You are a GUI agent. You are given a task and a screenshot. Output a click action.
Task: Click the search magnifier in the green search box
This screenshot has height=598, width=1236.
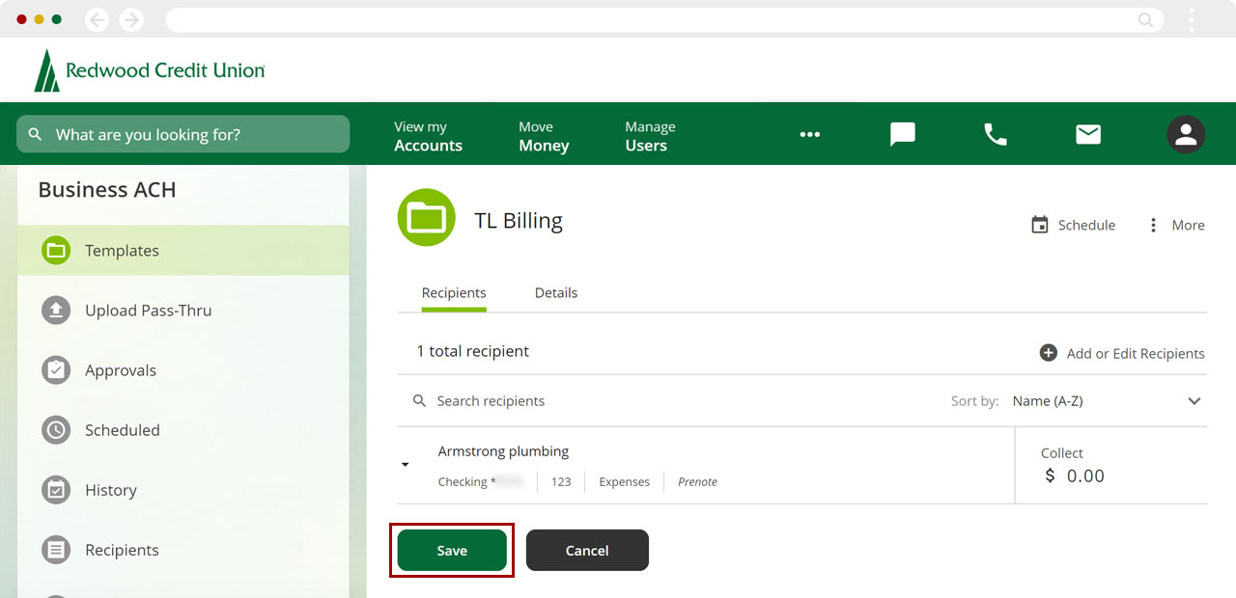tap(35, 134)
